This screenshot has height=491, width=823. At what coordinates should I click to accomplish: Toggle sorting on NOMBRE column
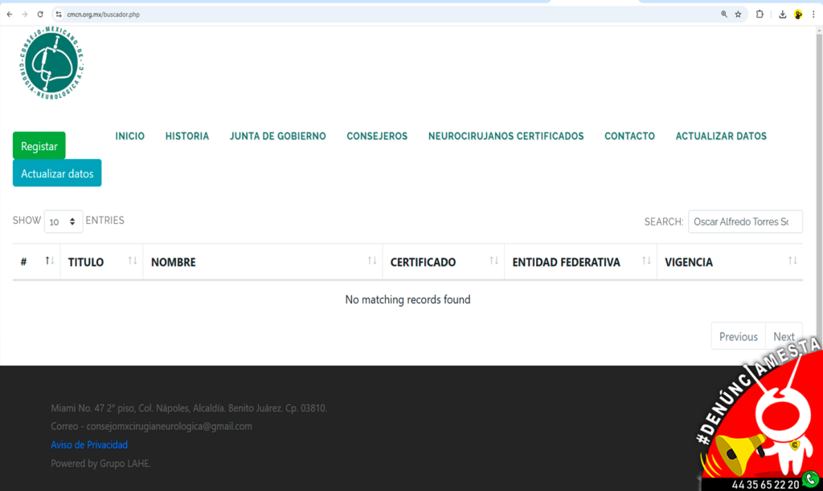pos(262,262)
